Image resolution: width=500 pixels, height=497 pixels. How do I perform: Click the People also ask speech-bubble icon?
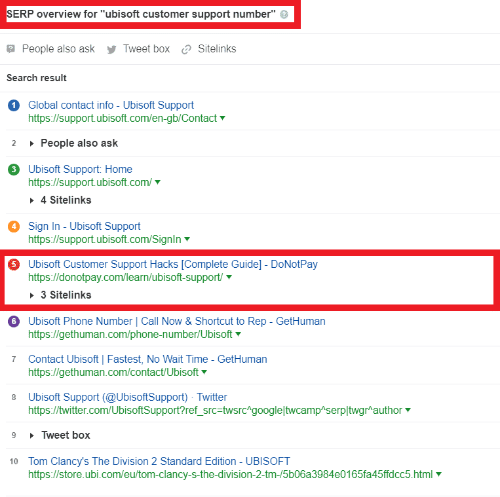(11, 48)
